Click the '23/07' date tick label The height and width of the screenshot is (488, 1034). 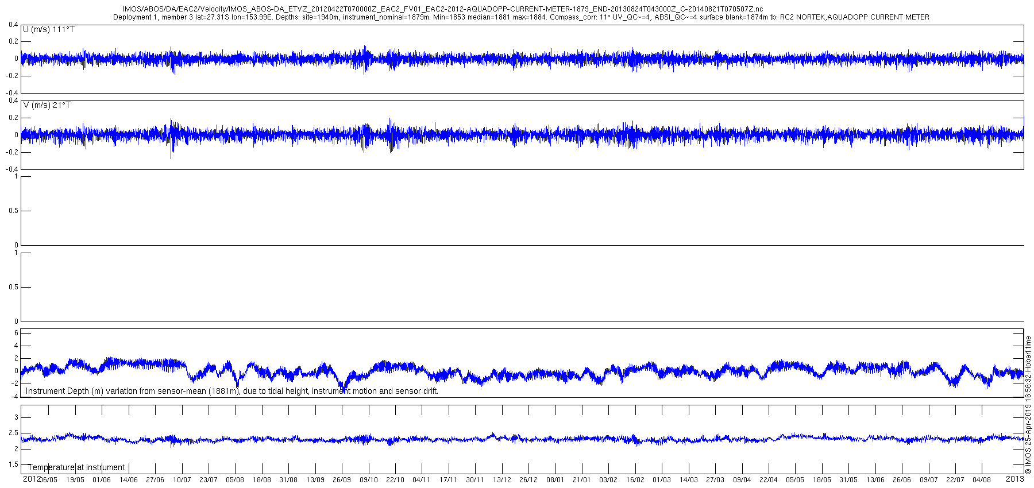tap(209, 480)
